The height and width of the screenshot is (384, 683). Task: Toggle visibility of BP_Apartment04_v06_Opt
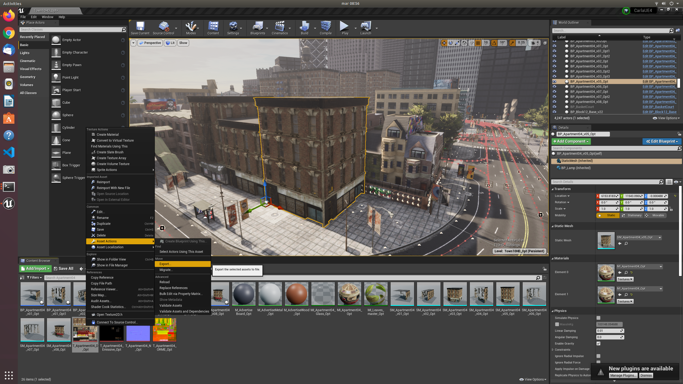[x=555, y=86]
